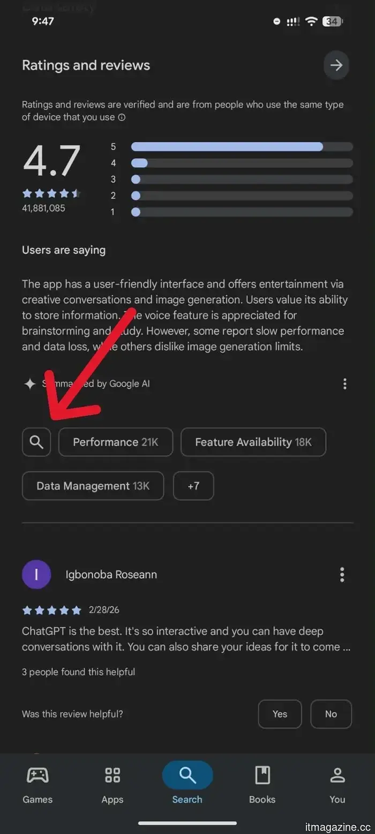Select the Performance review filter chip
375x834 pixels.
coord(115,442)
